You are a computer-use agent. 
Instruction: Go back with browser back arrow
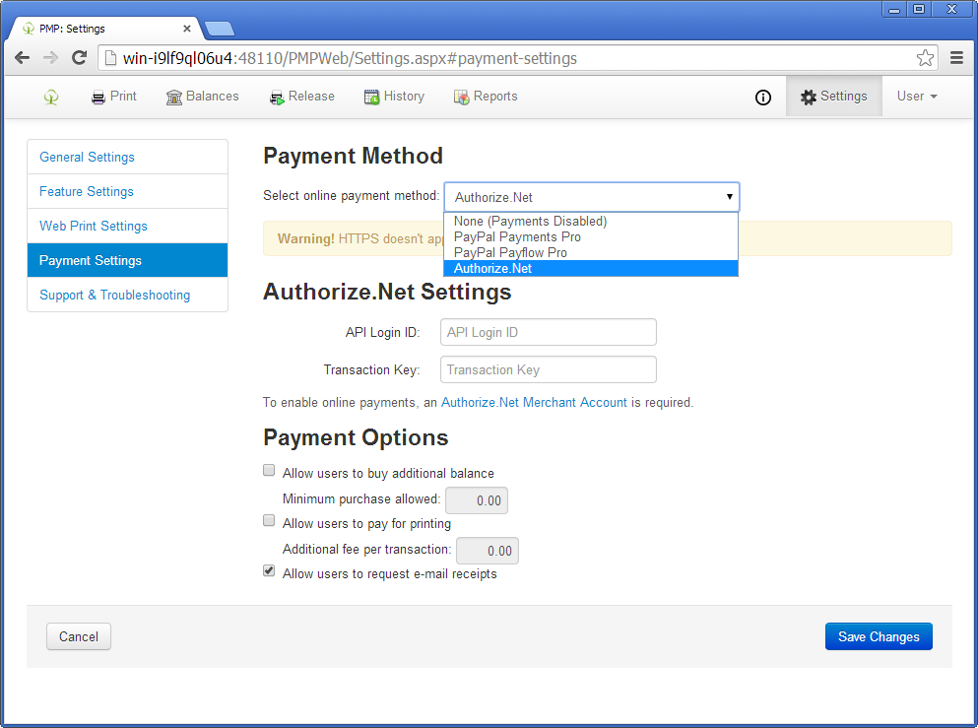pos(22,58)
